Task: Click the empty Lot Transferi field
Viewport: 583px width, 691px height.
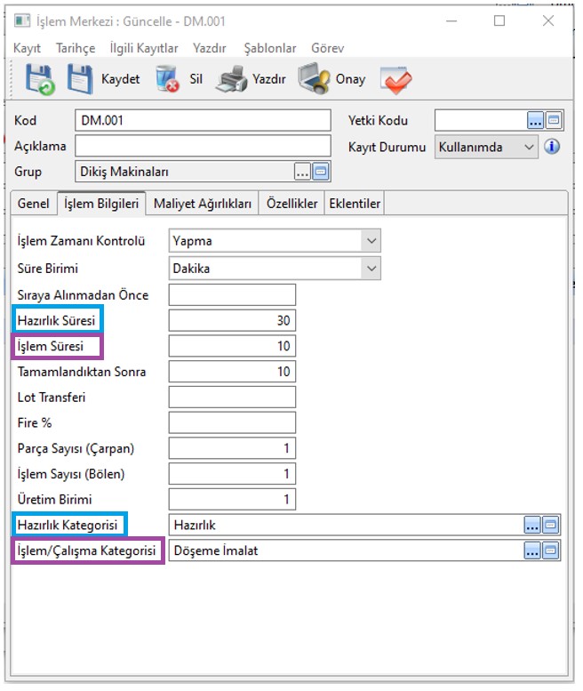Action: (232, 397)
